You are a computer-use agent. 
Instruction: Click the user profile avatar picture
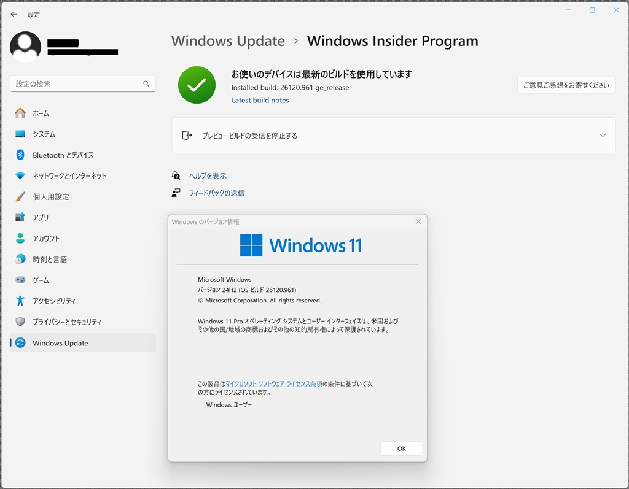[x=25, y=47]
